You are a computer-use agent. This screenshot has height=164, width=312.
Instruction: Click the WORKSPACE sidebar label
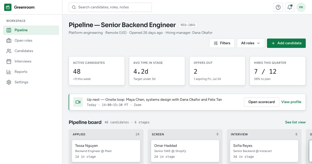[16, 21]
